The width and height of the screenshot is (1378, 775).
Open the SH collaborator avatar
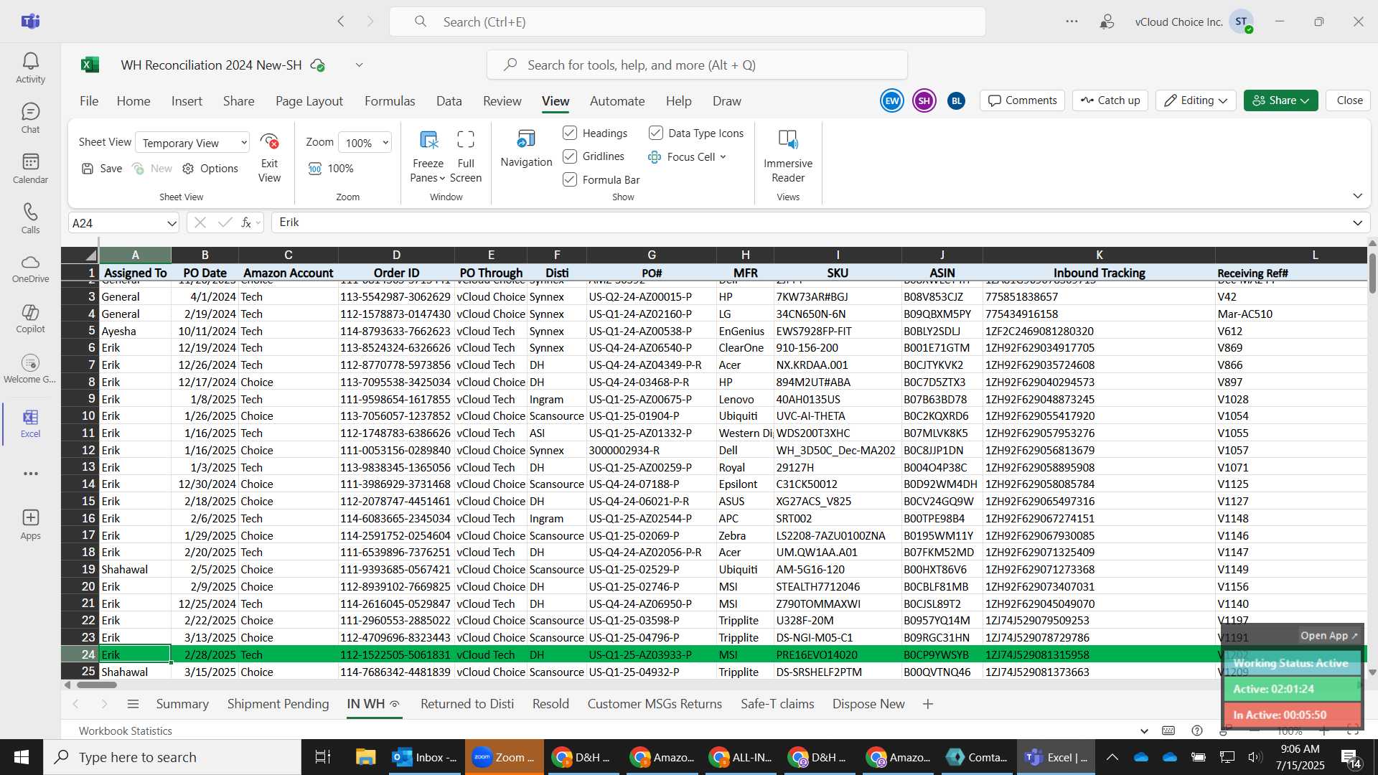point(924,100)
